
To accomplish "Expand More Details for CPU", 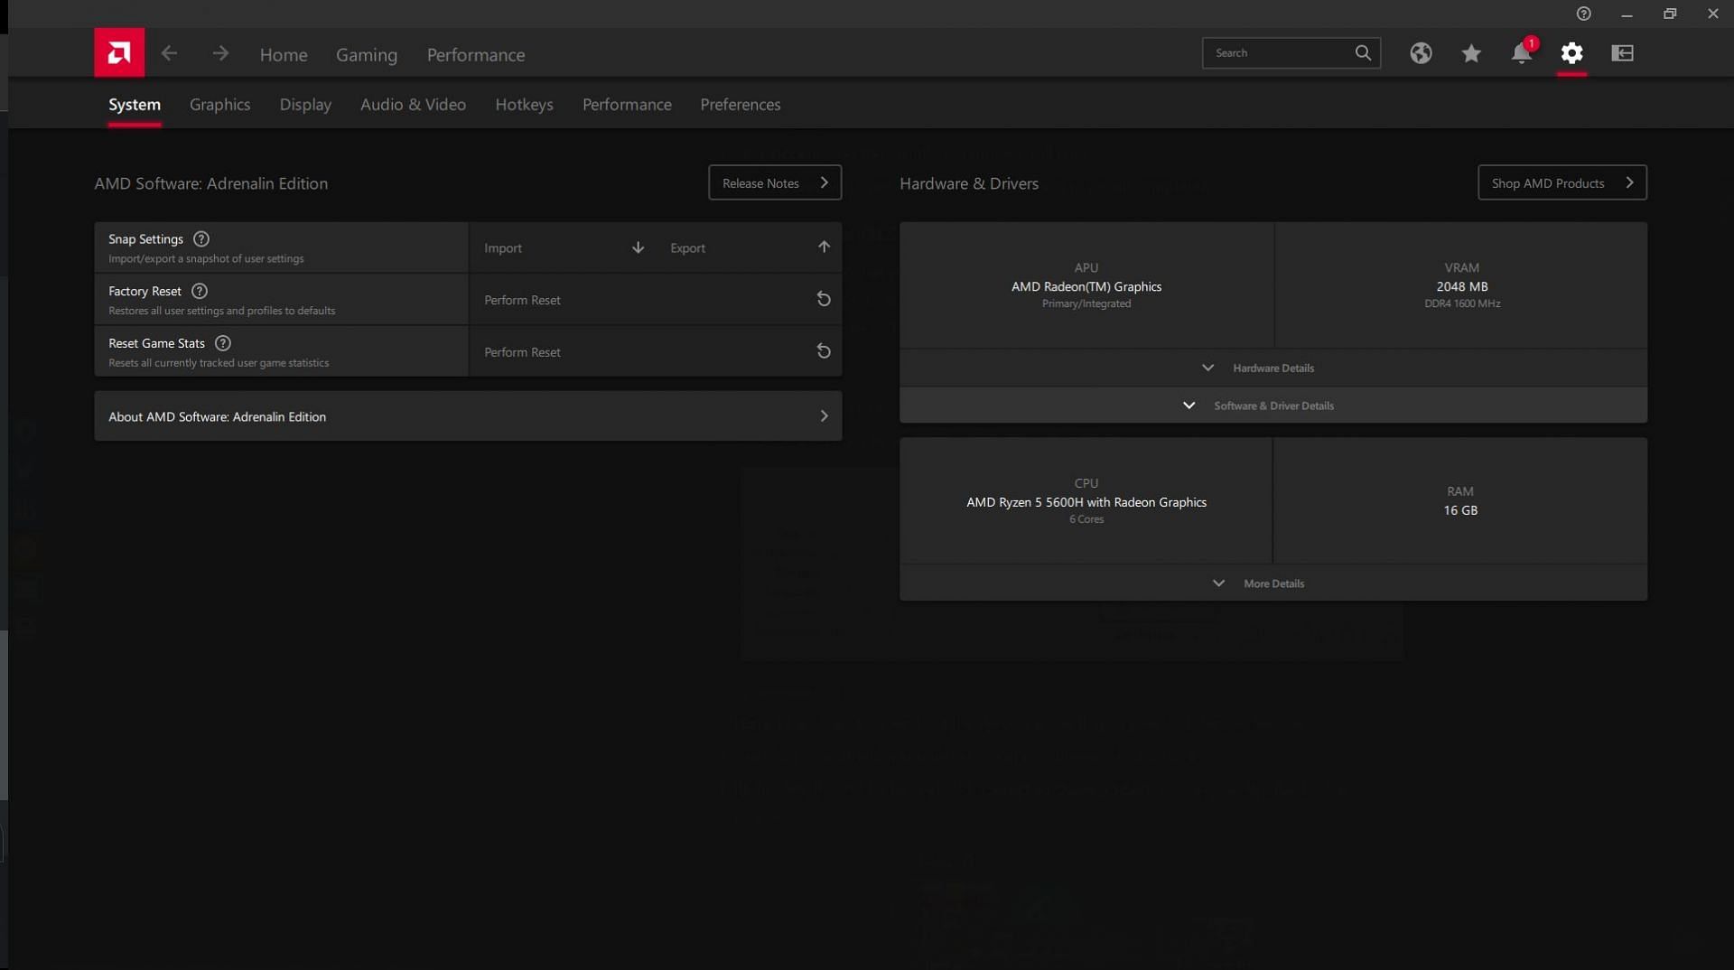I will [1273, 583].
